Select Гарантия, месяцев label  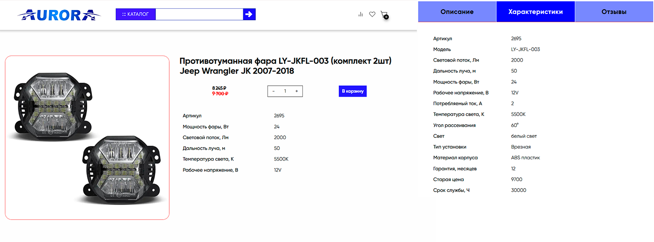tap(455, 168)
